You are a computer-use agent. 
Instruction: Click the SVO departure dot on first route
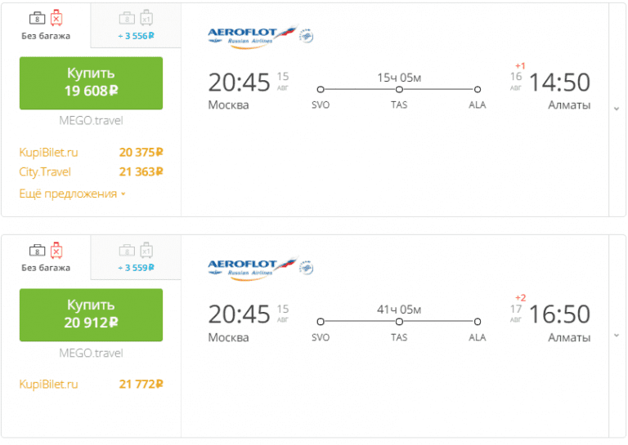(321, 89)
